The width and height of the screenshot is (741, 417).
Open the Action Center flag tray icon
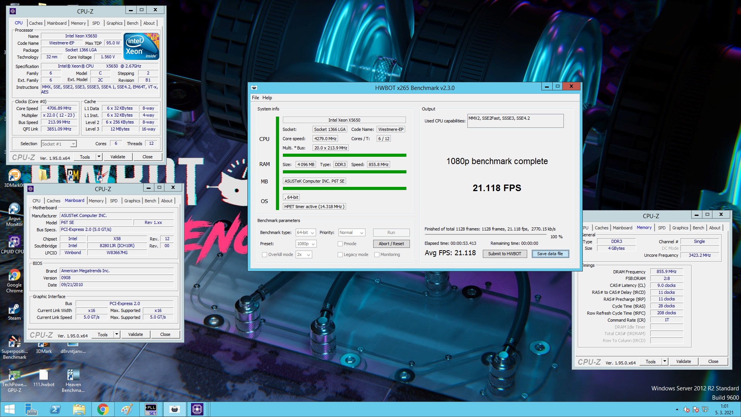pyautogui.click(x=695, y=410)
